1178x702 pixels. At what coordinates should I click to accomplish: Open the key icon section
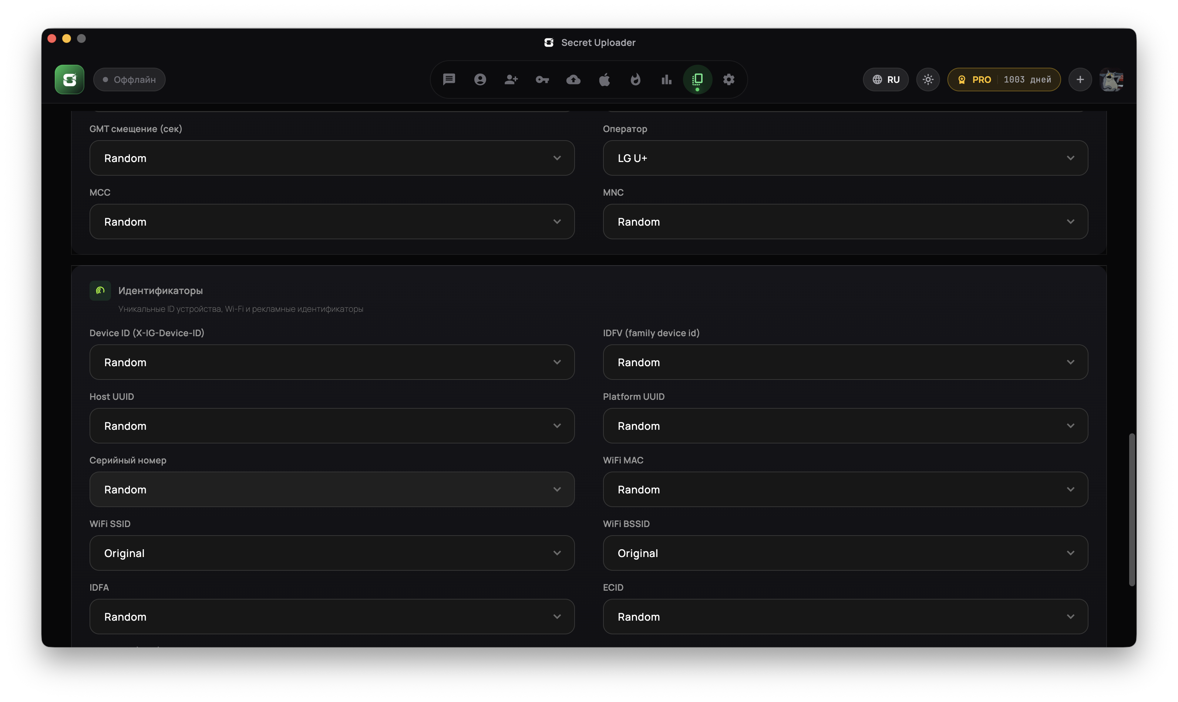542,80
